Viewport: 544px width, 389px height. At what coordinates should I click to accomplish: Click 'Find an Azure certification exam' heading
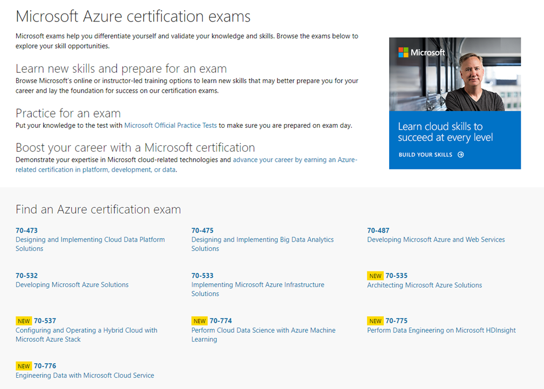tap(98, 209)
